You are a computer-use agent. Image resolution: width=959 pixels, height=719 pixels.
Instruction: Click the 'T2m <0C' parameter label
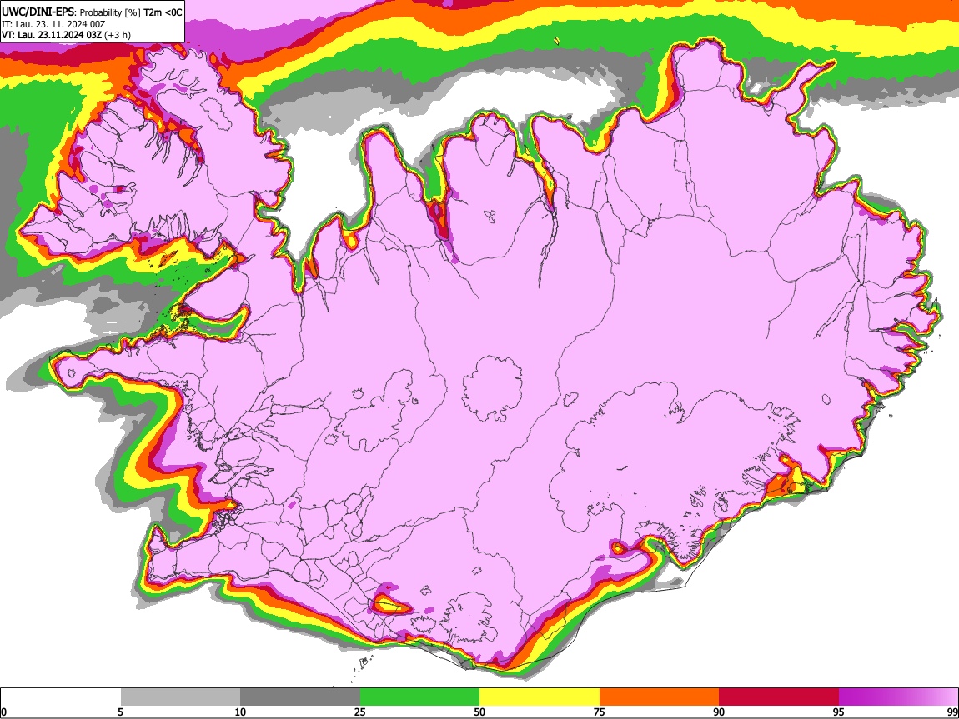[163, 12]
